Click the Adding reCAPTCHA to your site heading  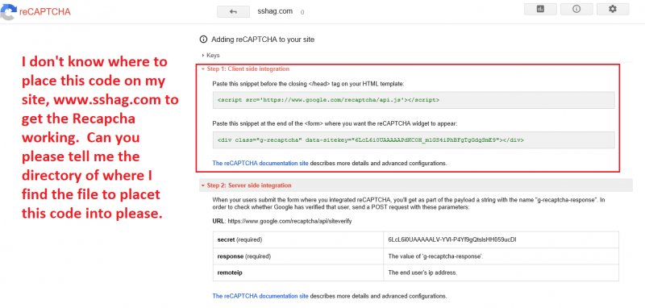point(263,40)
